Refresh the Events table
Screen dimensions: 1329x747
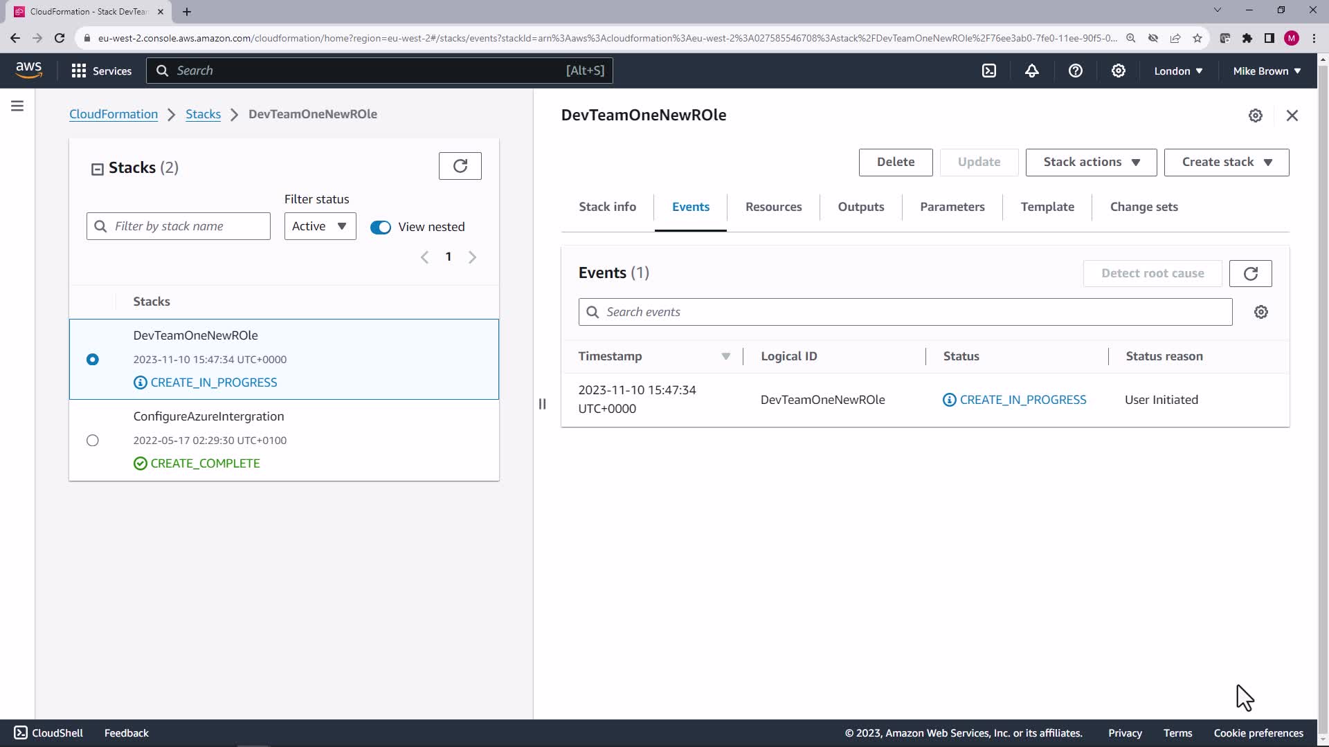(1250, 273)
